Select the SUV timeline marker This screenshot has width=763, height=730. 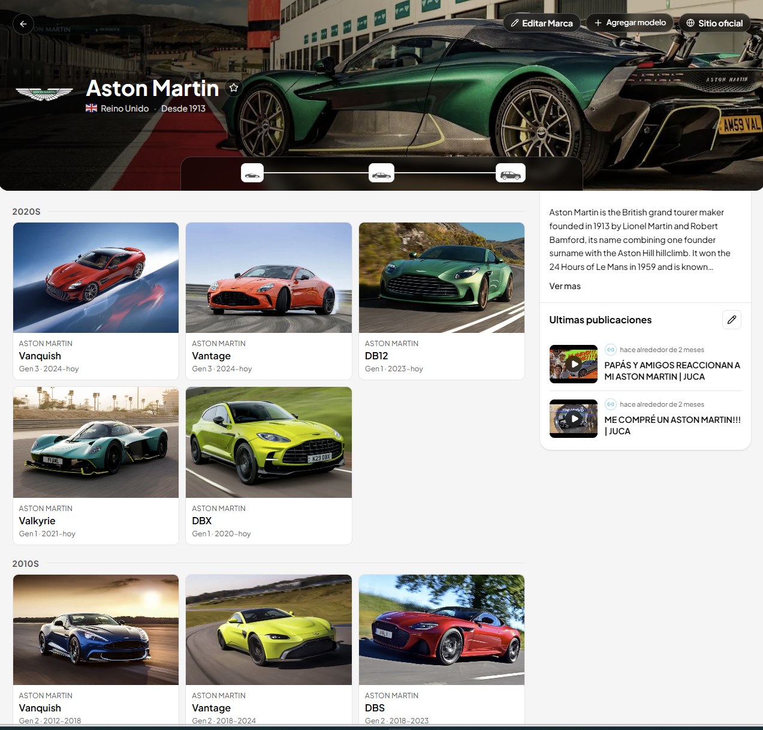[511, 173]
